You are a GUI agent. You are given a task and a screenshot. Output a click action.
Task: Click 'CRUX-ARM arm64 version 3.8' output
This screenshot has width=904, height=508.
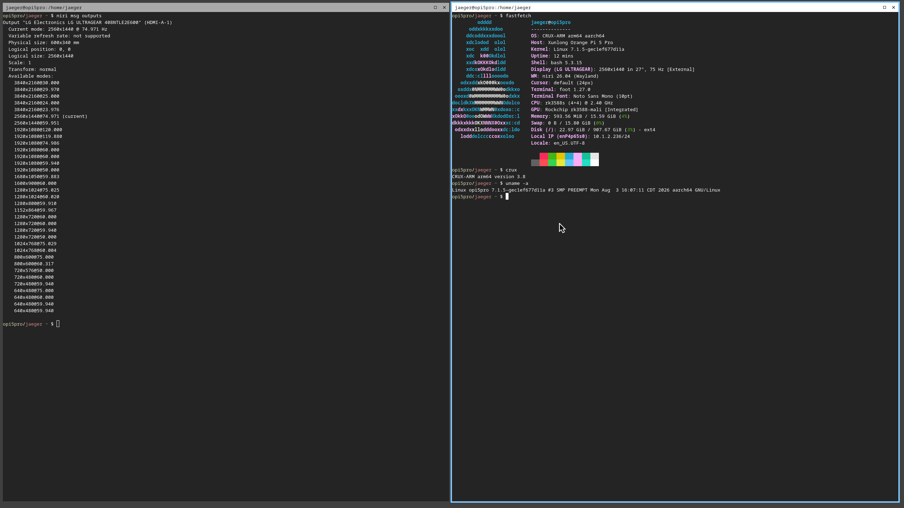click(x=489, y=177)
